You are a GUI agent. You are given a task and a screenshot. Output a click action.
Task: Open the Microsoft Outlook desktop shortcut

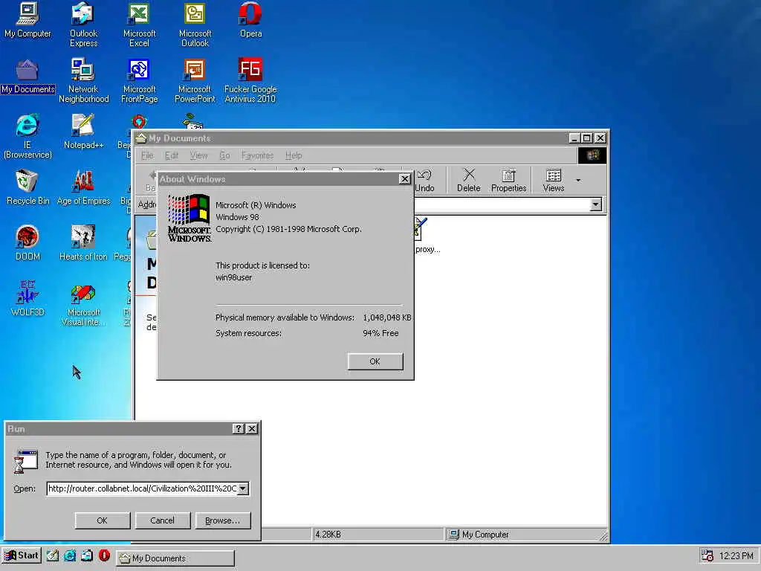click(x=195, y=25)
